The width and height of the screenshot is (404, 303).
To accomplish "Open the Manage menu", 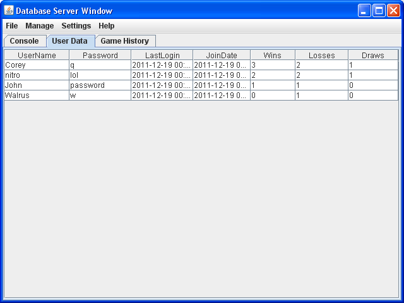I will click(x=39, y=26).
